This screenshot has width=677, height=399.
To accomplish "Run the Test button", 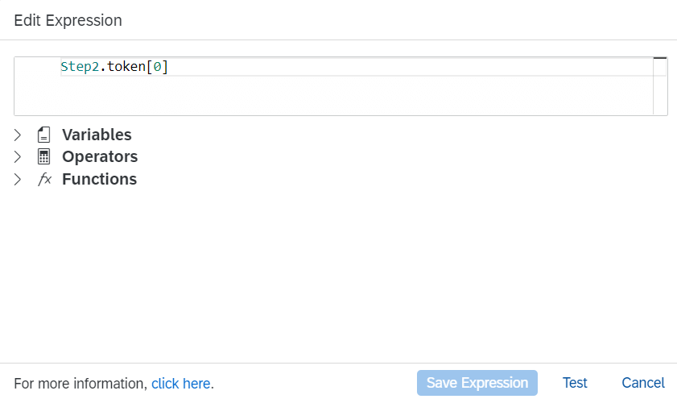I will pos(575,383).
